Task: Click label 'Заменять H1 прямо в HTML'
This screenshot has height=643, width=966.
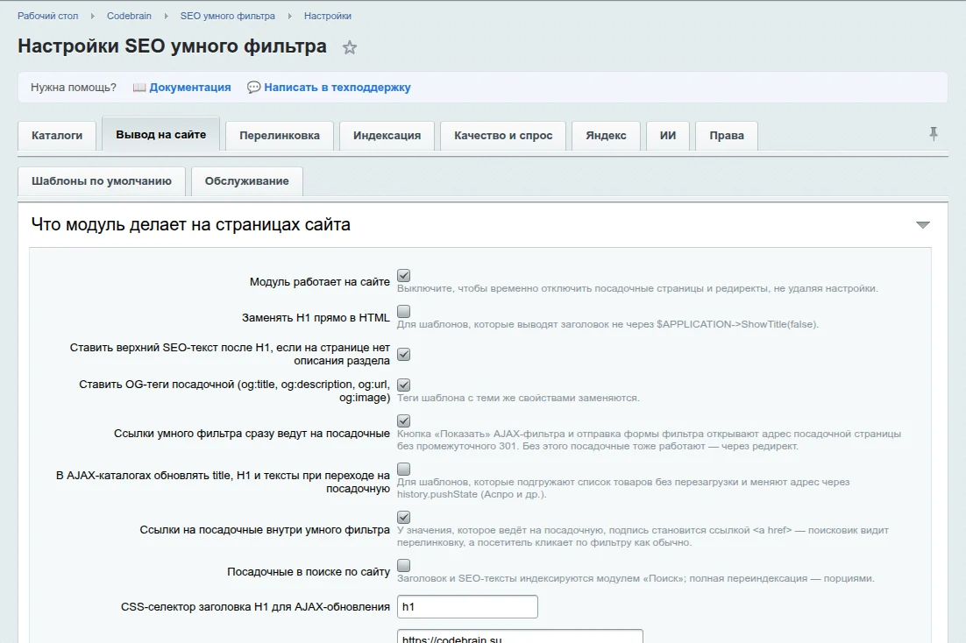Action: pyautogui.click(x=316, y=318)
